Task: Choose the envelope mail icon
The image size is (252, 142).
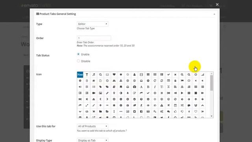Action: tap(107, 75)
